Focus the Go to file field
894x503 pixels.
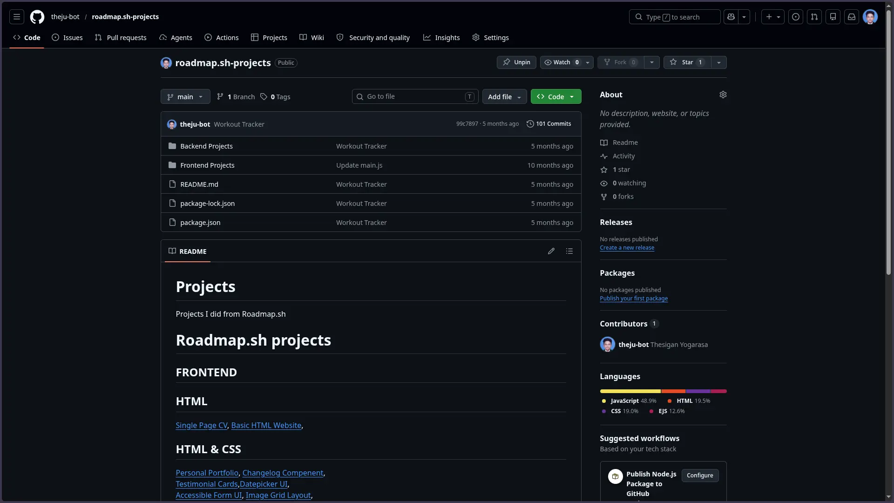coord(415,97)
